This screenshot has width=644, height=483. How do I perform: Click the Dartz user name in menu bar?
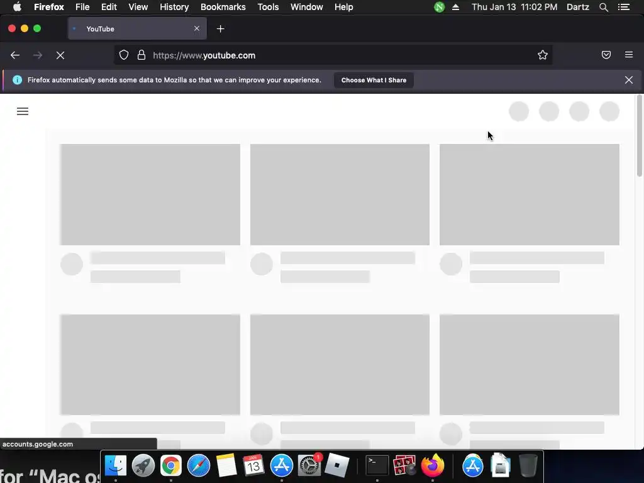click(x=578, y=7)
